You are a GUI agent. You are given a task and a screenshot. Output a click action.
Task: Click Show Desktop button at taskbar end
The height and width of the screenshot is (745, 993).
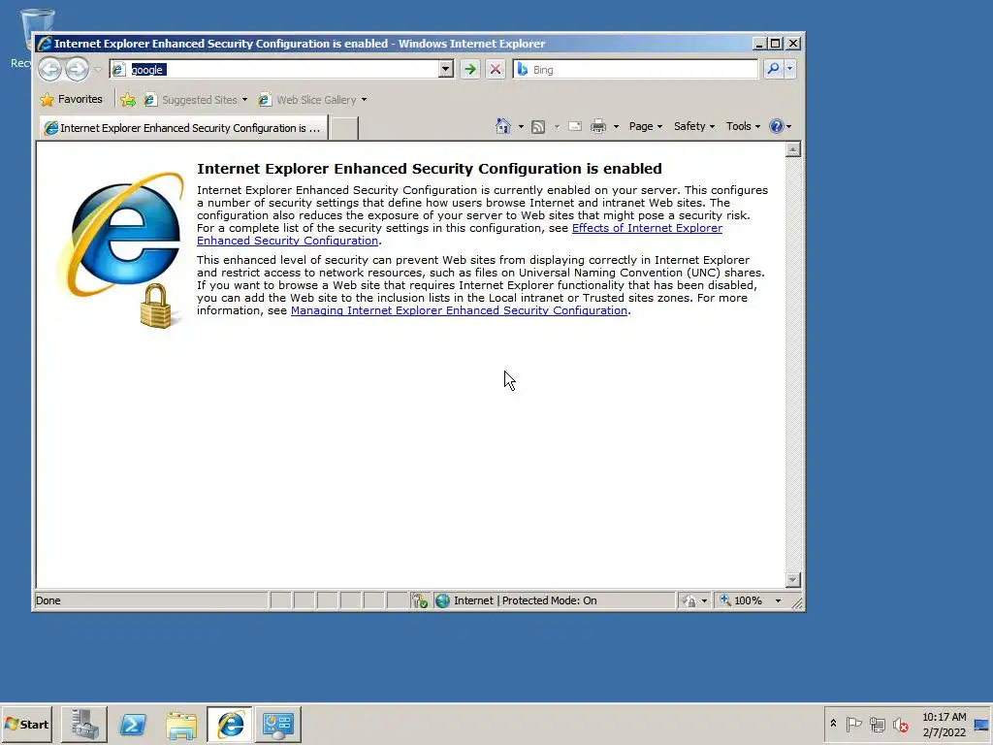982,724
